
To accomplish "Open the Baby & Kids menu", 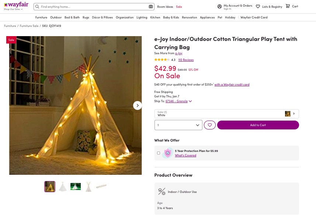I will pyautogui.click(x=171, y=18).
